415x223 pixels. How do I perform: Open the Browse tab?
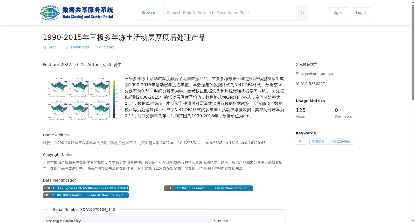tap(148, 12)
